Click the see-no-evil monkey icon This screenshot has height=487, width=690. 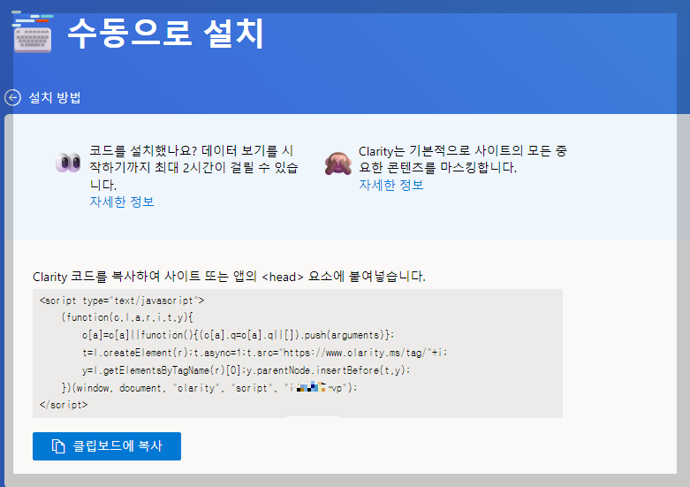click(338, 163)
